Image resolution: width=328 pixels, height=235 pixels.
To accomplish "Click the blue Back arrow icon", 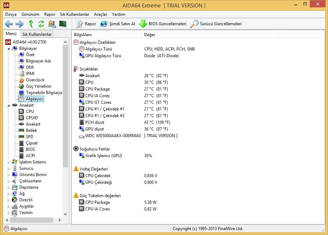I will (x=9, y=24).
